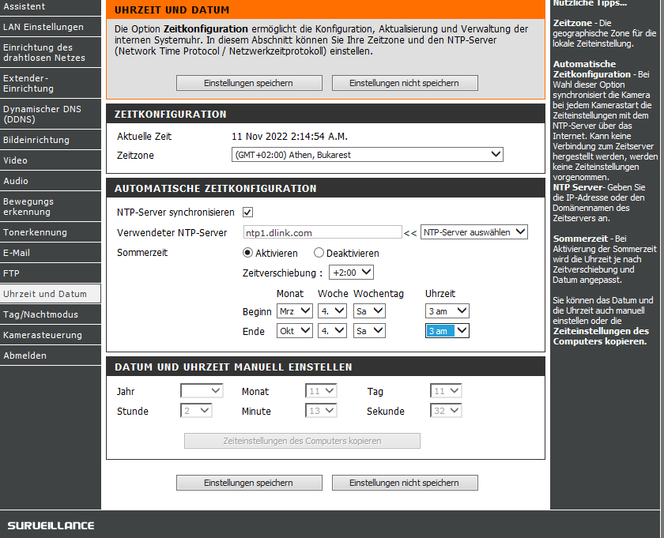Open Kamerasteuerung menu item
Viewport: 664px width, 538px height.
tap(51, 335)
